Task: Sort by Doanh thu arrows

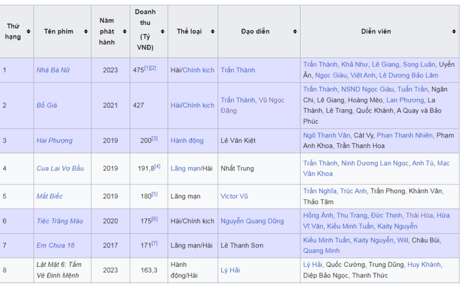Action: (163, 32)
